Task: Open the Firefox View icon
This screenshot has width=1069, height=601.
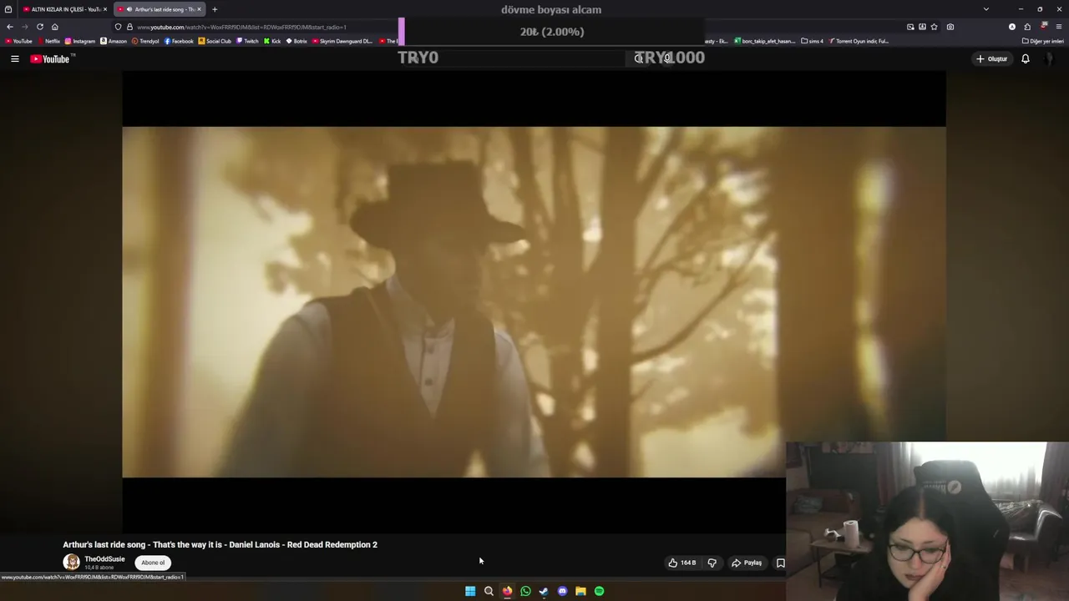Action: pyautogui.click(x=8, y=9)
